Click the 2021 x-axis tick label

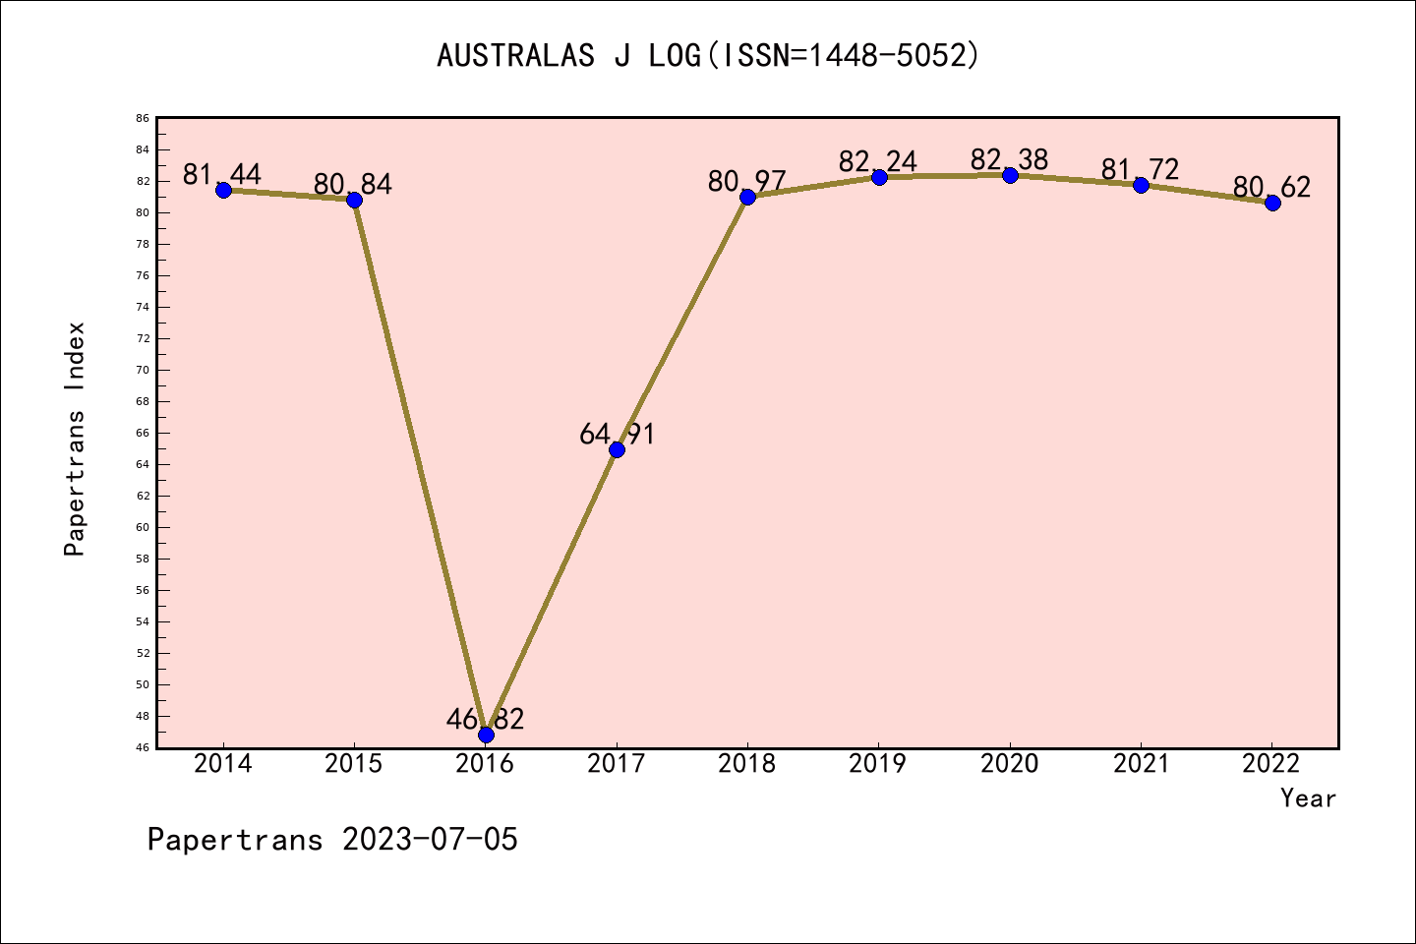(1141, 763)
